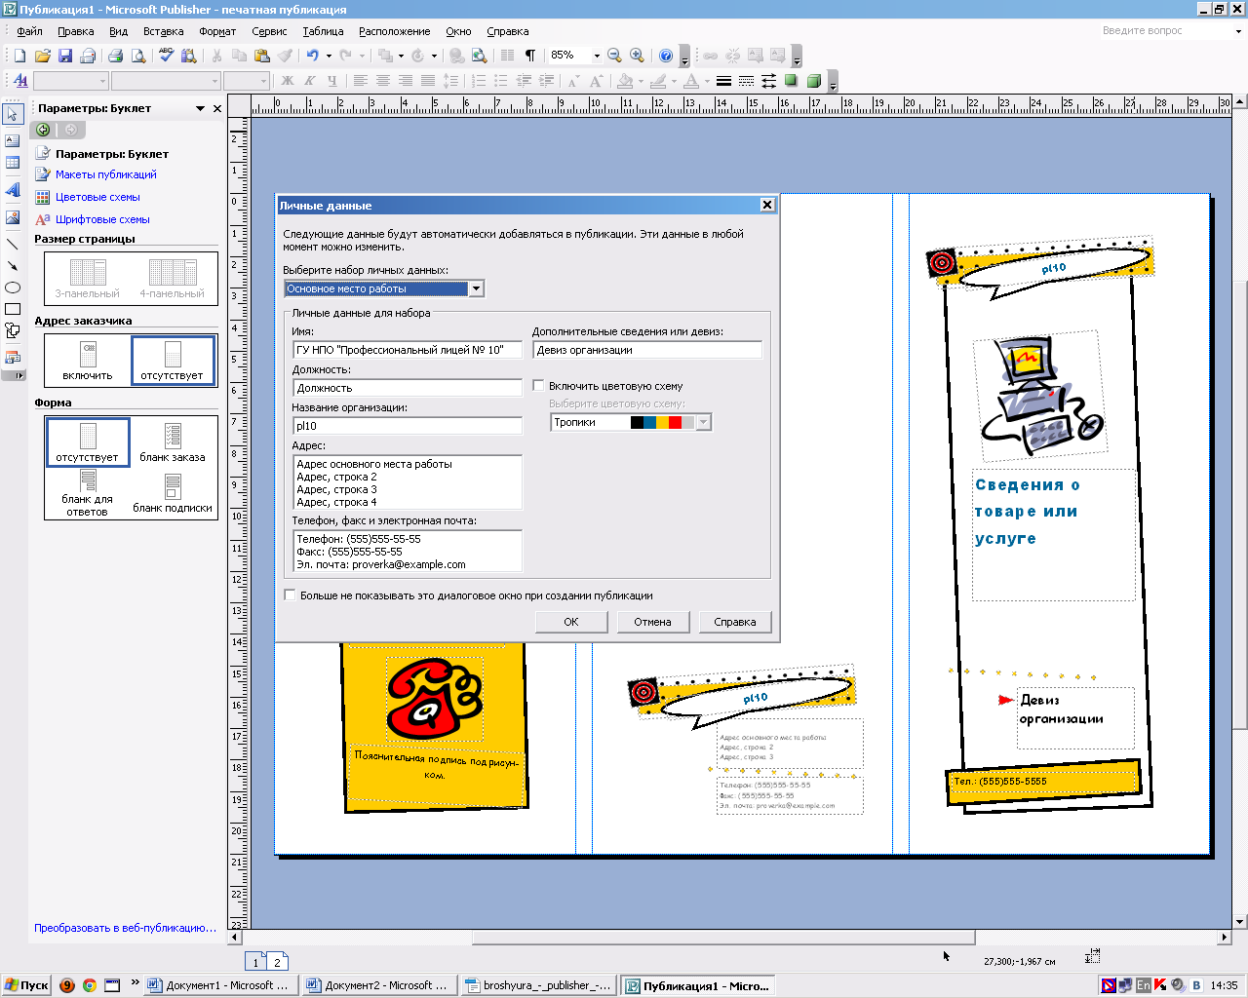Open the Файл menu
The height and width of the screenshot is (998, 1248).
[29, 31]
